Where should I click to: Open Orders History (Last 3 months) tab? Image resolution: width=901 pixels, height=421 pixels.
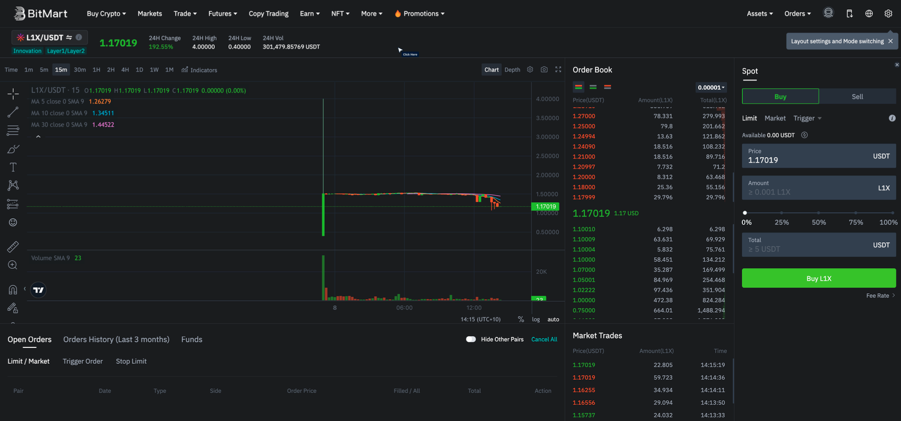point(116,340)
